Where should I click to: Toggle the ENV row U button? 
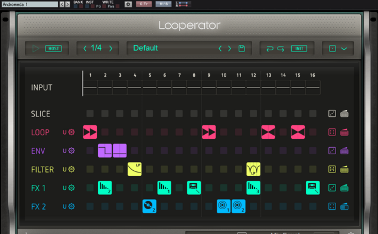pyautogui.click(x=64, y=151)
